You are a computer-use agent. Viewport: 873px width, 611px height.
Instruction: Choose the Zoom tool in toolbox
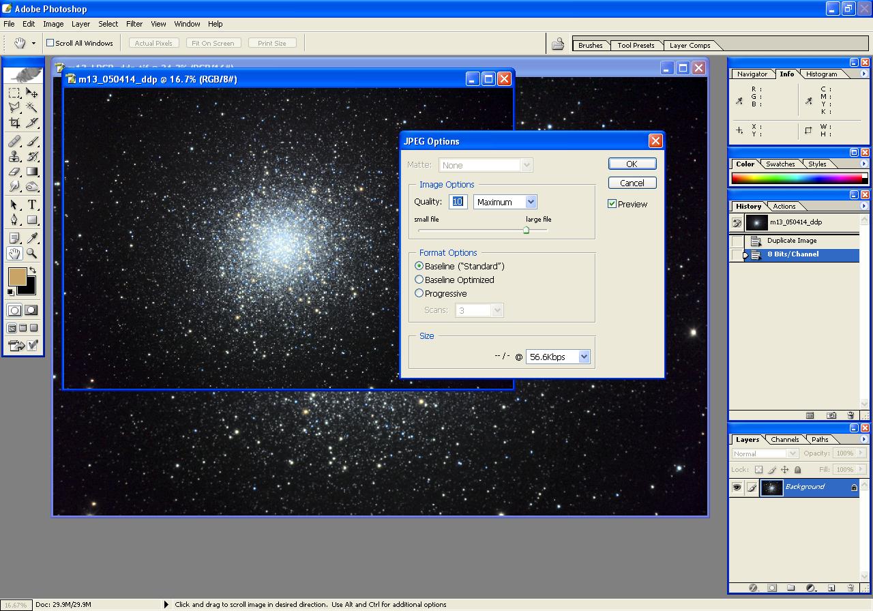pyautogui.click(x=32, y=254)
